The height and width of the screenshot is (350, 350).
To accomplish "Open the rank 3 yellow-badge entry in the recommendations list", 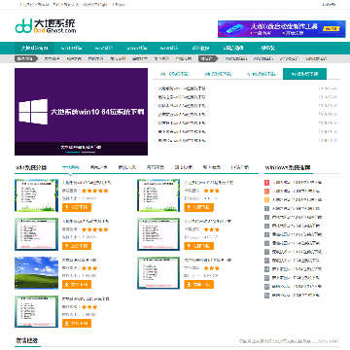I will point(297,200).
